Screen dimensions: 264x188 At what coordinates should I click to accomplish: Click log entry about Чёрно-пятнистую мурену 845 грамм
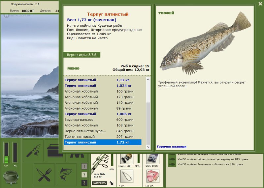pos(213,159)
